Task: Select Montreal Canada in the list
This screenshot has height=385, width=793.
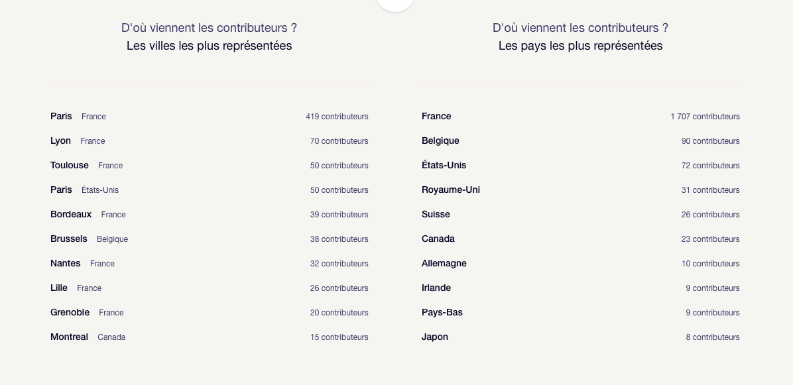Action: [209, 337]
